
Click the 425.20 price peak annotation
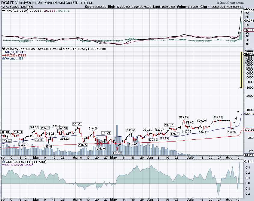[x=77, y=124]
